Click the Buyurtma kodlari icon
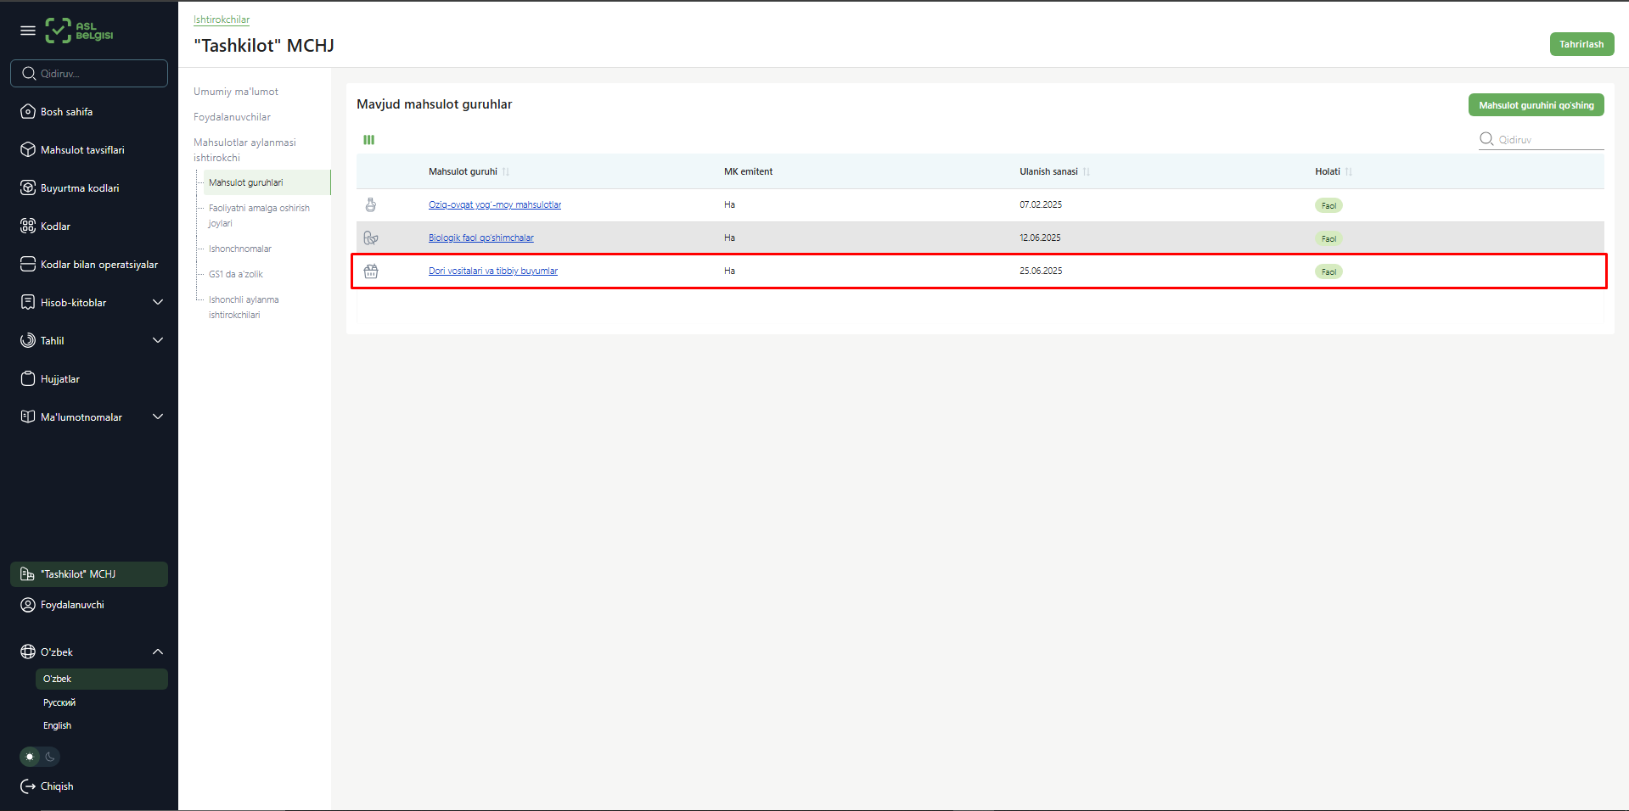The height and width of the screenshot is (811, 1629). click(28, 188)
